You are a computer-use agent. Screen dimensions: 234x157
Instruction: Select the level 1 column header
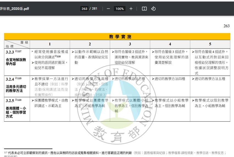(50, 44)
